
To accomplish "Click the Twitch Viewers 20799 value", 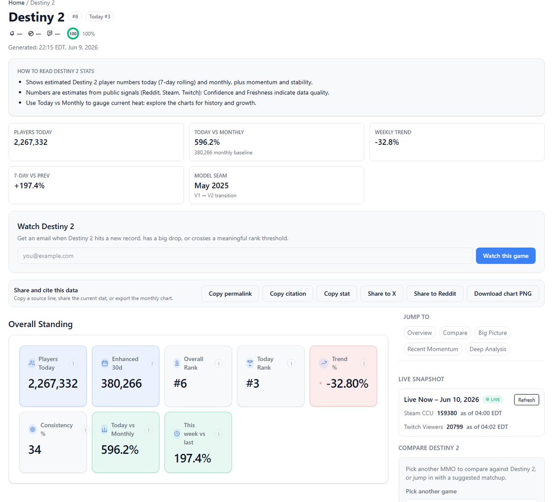I will [x=455, y=427].
